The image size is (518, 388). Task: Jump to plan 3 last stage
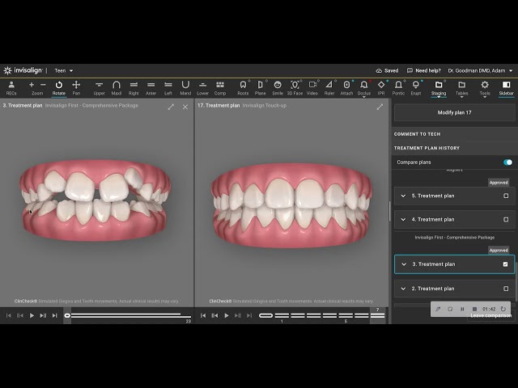[x=55, y=315]
